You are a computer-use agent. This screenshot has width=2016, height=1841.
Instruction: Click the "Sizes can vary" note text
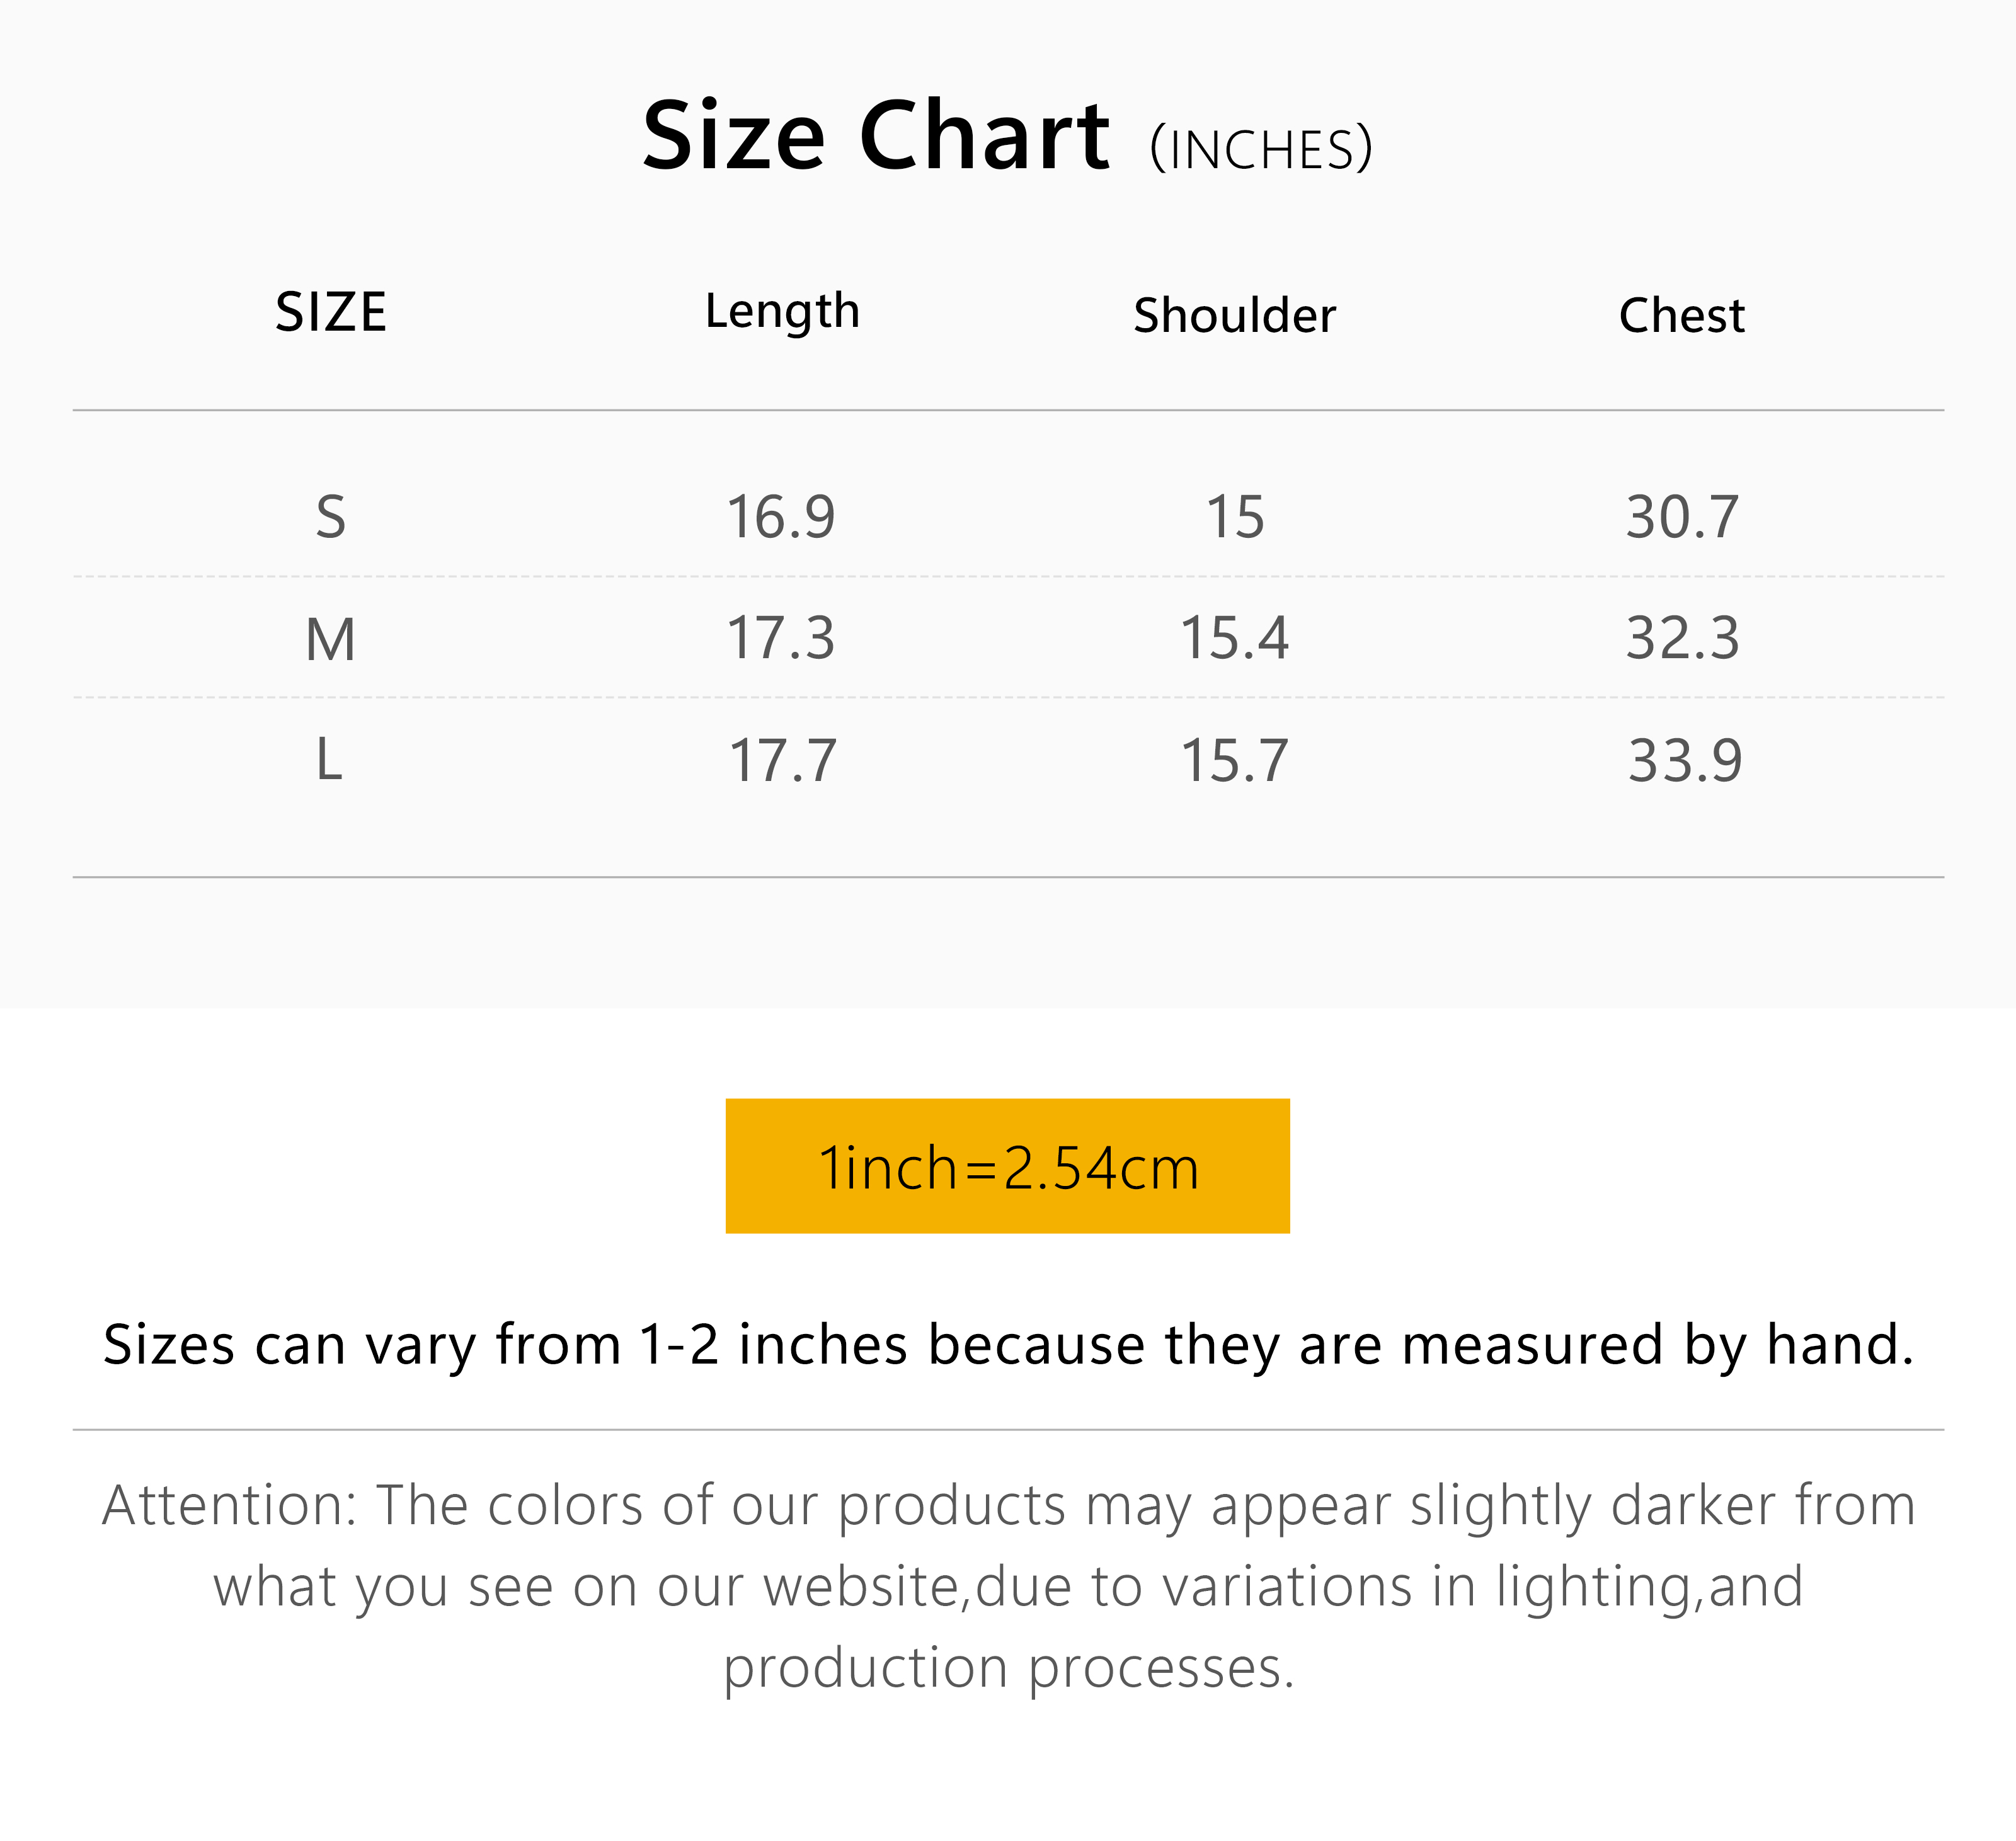(x=1008, y=1345)
